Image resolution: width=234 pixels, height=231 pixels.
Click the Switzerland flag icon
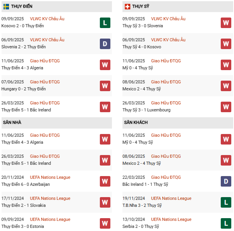pos(128,7)
